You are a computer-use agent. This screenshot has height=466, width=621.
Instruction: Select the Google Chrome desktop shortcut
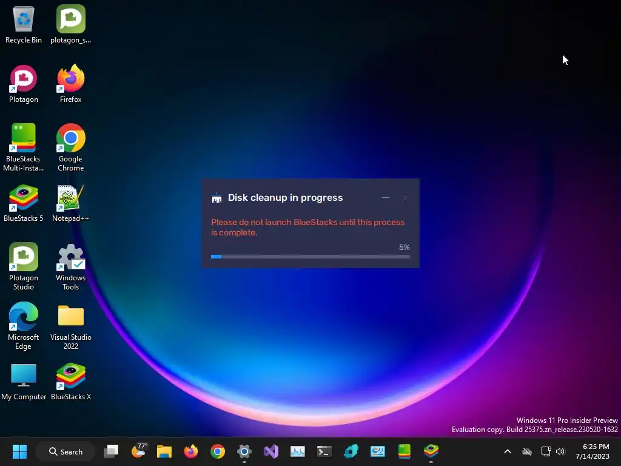point(70,147)
